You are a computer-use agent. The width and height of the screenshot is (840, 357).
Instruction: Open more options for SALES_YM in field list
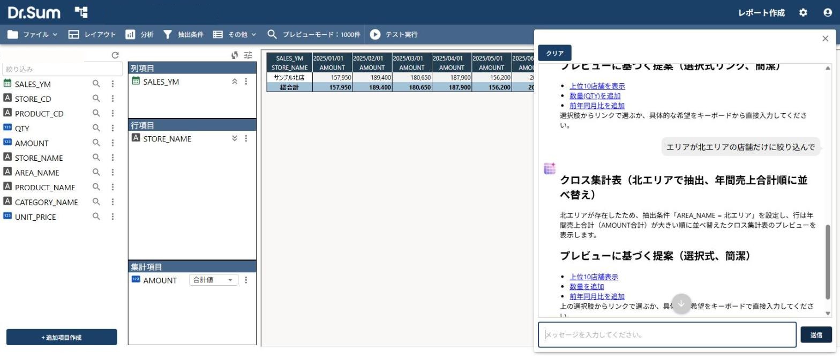[112, 84]
